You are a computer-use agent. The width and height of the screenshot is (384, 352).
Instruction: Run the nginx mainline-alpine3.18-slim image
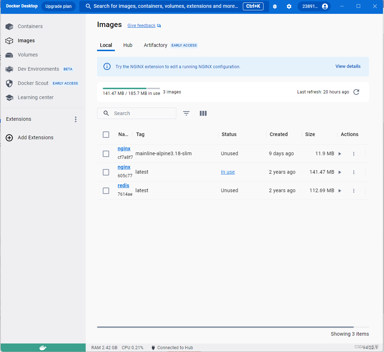[x=340, y=154]
